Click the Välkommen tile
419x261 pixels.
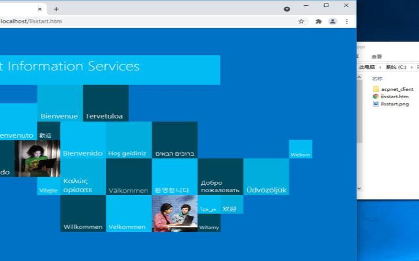[129, 177]
